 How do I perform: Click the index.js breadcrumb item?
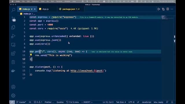27,14
